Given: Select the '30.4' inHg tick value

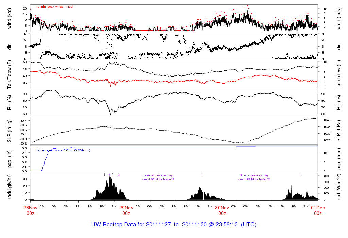Looking at the screenshot, I should 23,134.
